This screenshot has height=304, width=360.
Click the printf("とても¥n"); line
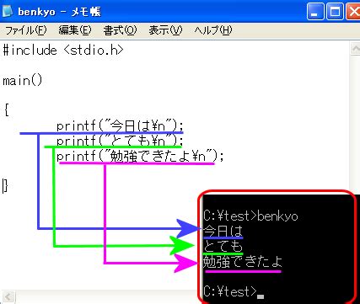tap(120, 141)
